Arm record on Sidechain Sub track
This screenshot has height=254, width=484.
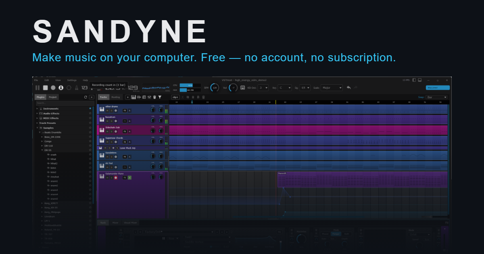[x=116, y=131]
